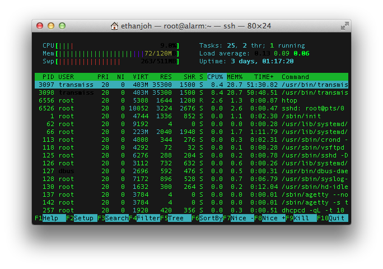
Task: Click F10 Quit in footer bar
Action: point(333,218)
